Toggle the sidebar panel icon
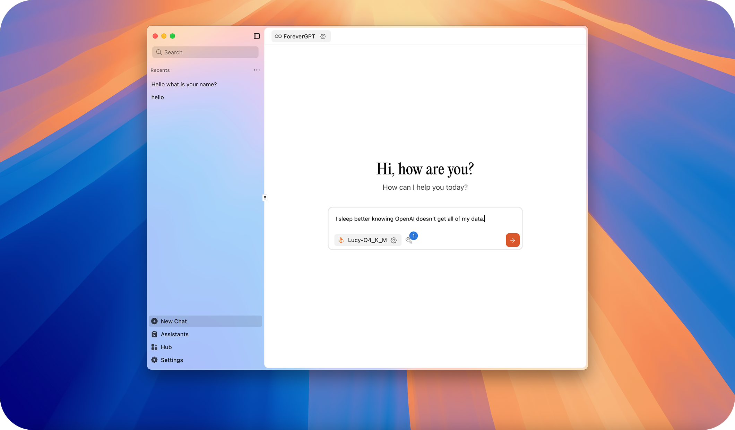 pyautogui.click(x=257, y=36)
